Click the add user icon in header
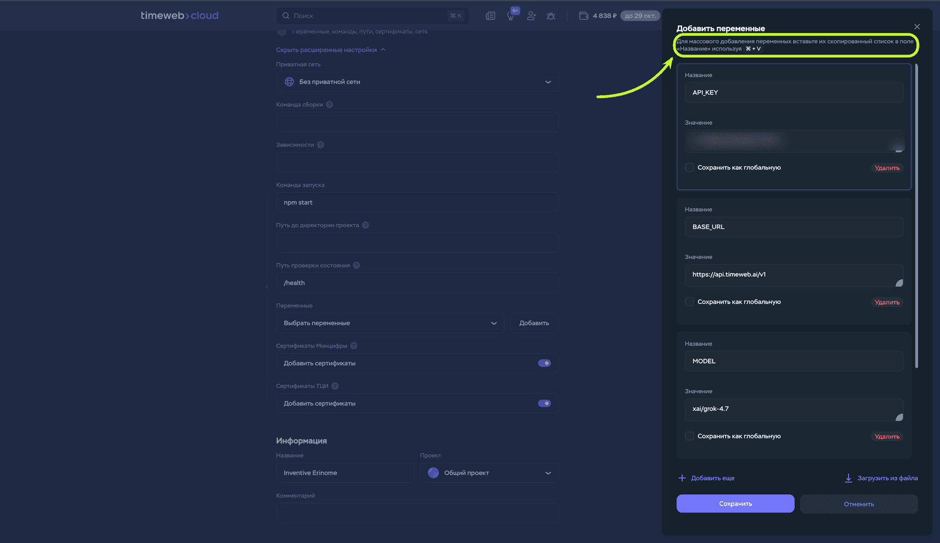This screenshot has height=543, width=940. (x=531, y=16)
